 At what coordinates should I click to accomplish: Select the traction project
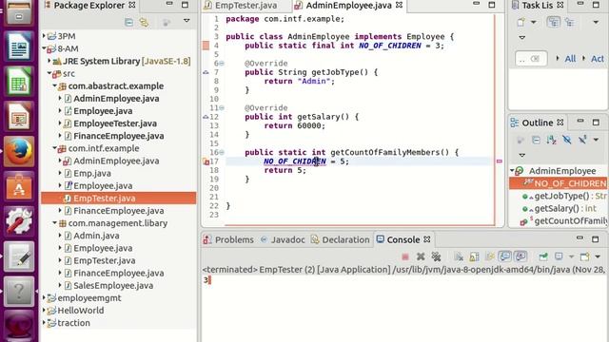73,323
